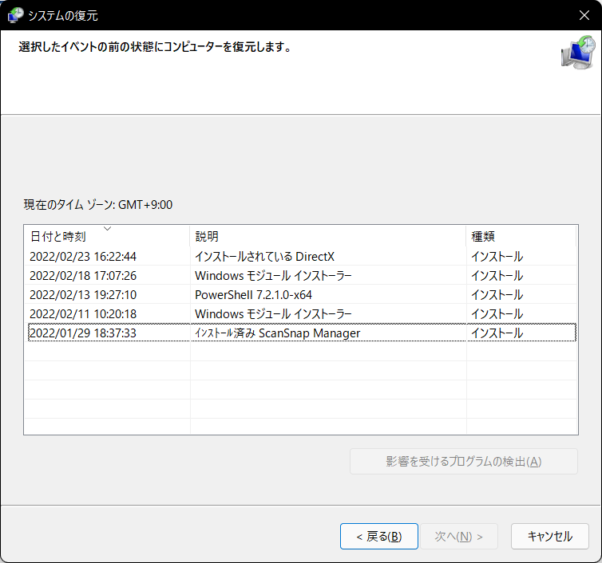Image resolution: width=602 pixels, height=563 pixels.
Task: Click インストールされている DirectX description
Action: click(264, 256)
